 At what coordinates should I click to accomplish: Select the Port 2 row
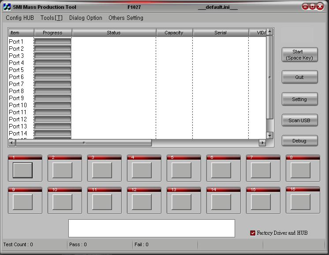pyautogui.click(x=137, y=49)
